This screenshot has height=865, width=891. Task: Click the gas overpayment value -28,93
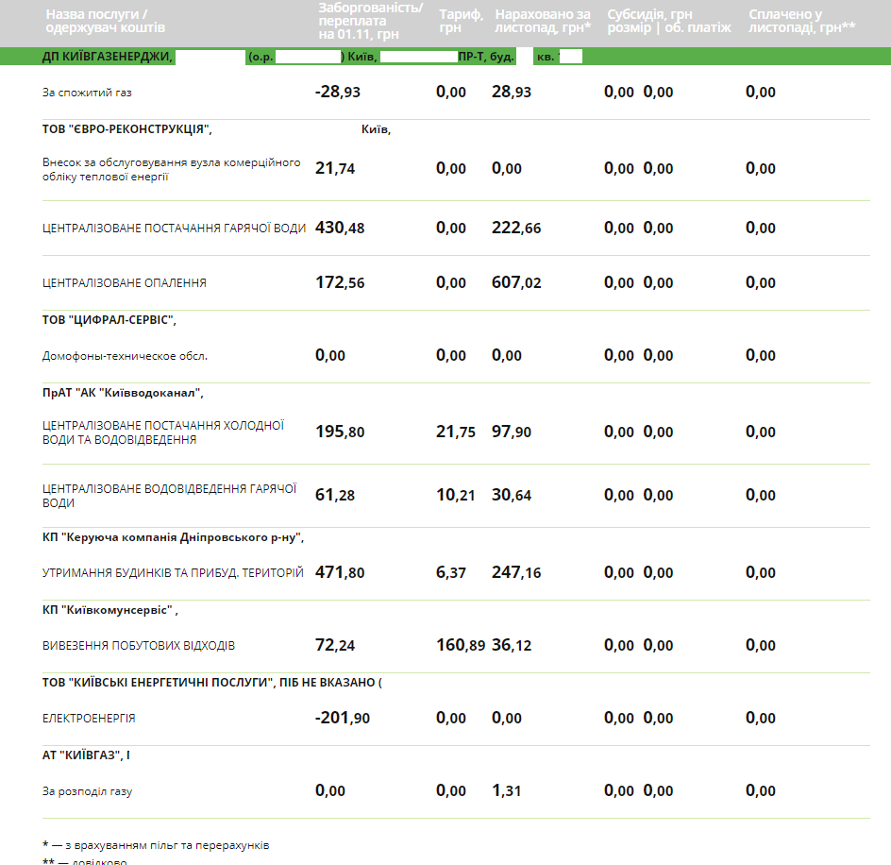tap(338, 92)
